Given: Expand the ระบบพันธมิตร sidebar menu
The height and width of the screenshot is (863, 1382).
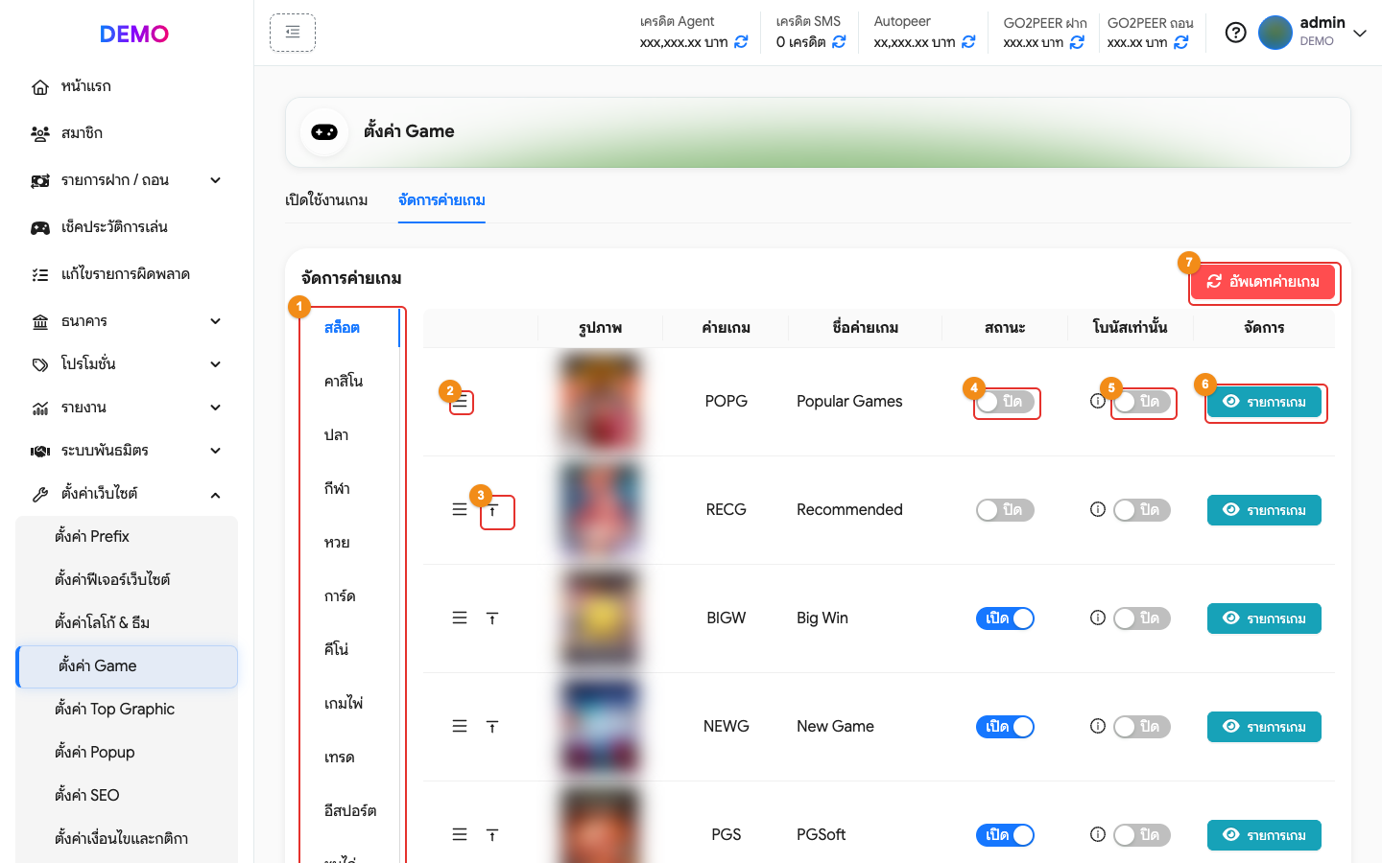Looking at the screenshot, I should (127, 451).
